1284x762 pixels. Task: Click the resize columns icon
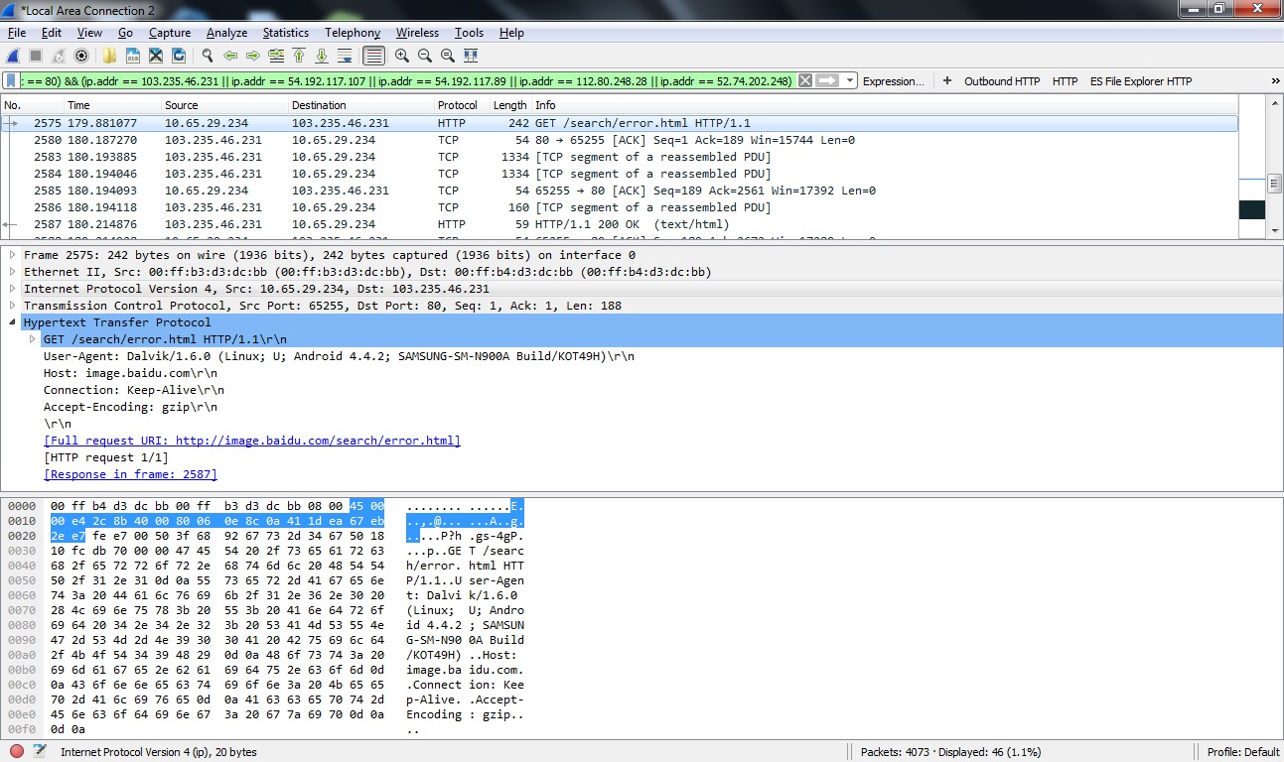point(471,56)
